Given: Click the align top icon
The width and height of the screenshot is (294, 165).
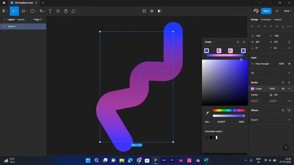Looking at the screenshot, I should [271, 27].
